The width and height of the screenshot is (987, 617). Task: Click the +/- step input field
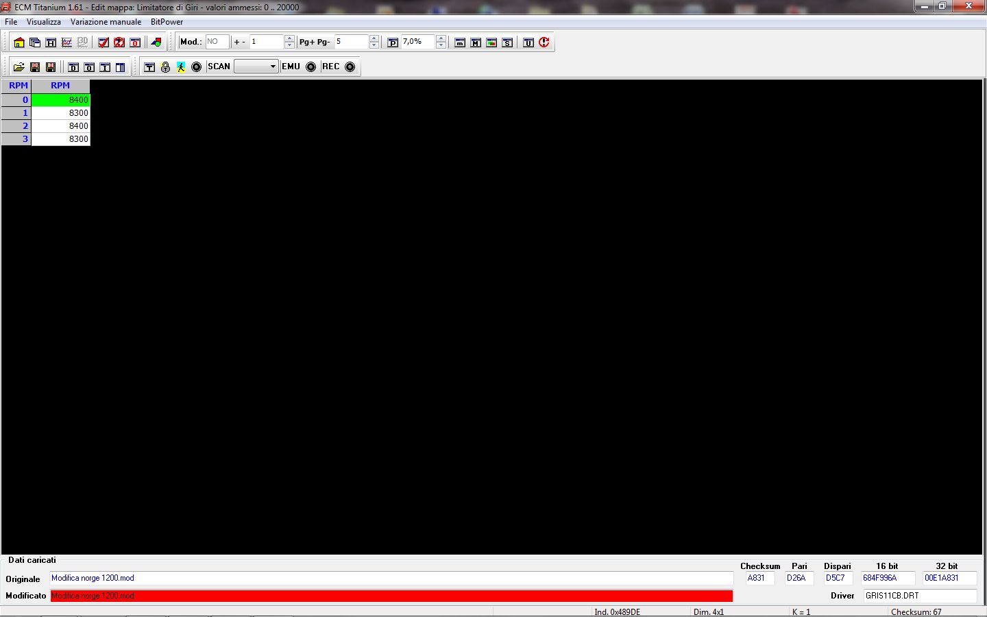point(267,42)
